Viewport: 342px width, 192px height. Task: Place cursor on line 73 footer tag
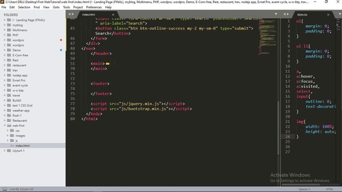click(x=100, y=84)
